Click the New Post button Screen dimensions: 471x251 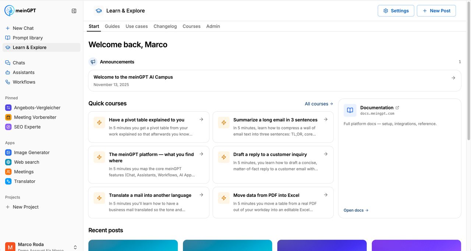click(436, 11)
